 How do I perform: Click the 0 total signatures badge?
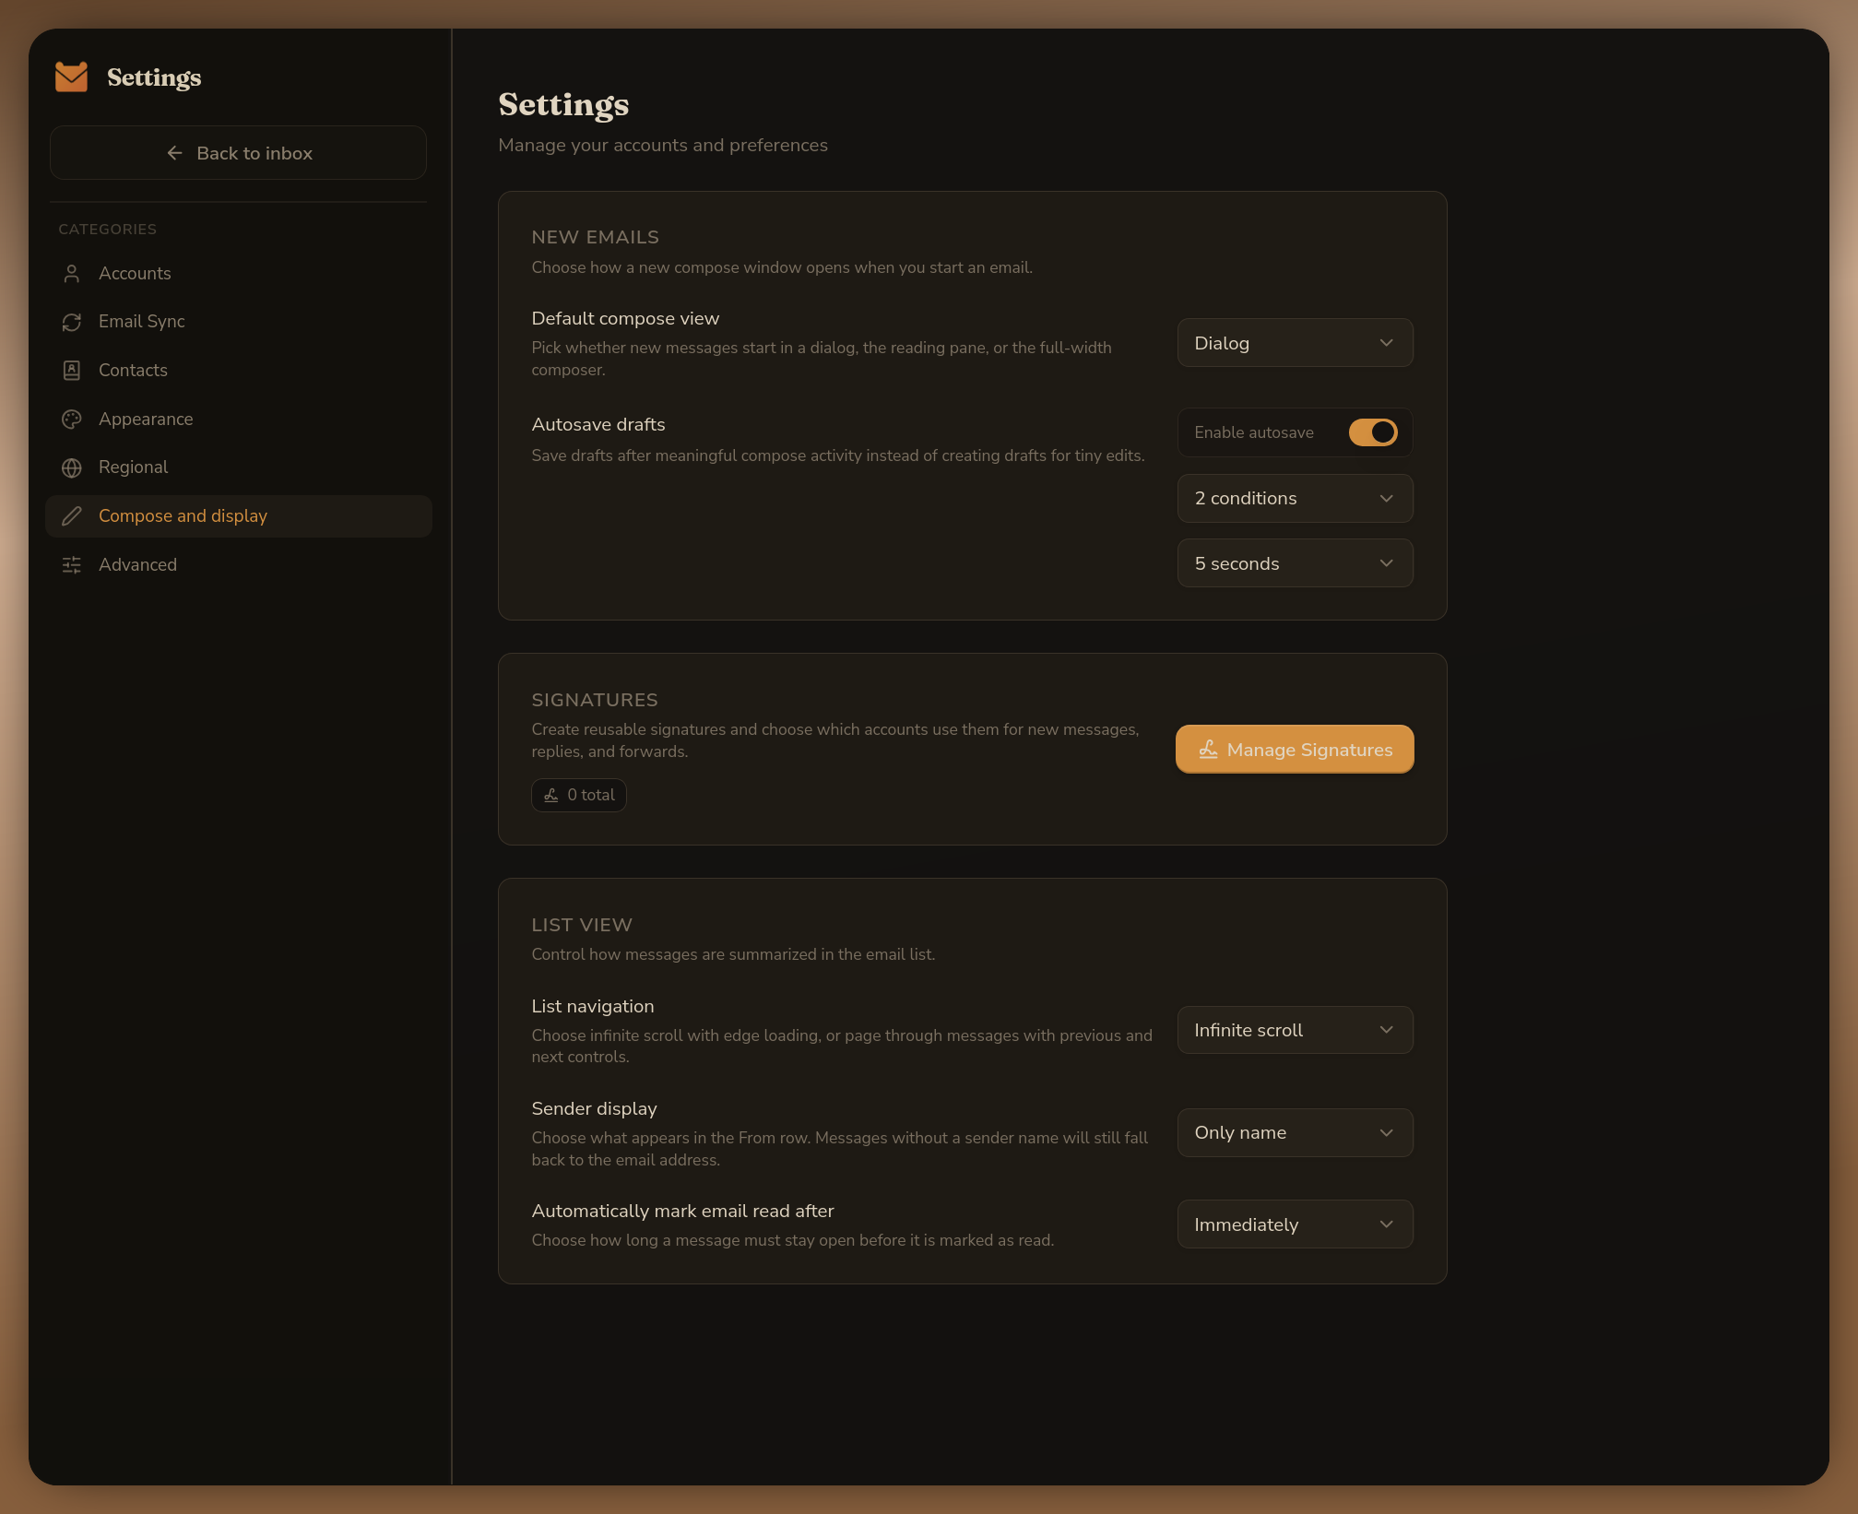tap(579, 795)
